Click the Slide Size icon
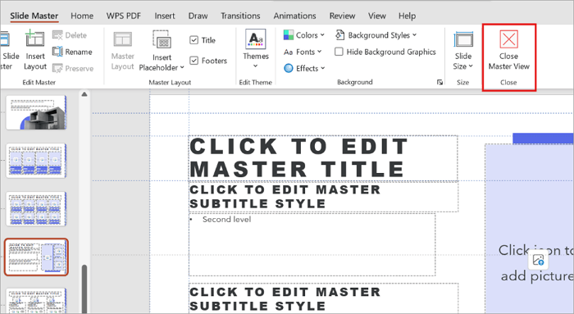The height and width of the screenshot is (314, 574). (463, 39)
